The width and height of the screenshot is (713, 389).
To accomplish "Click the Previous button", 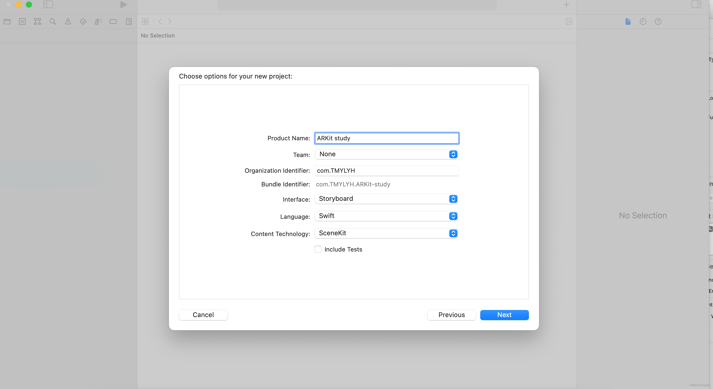I will 451,315.
